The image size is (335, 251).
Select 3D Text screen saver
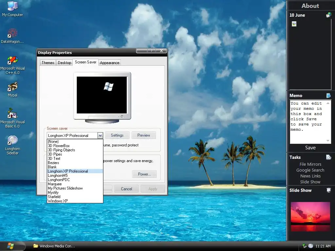75,159
